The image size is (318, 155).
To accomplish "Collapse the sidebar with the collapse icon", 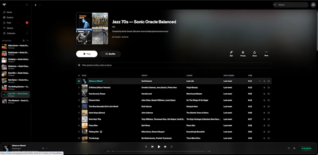I will point(27,5).
